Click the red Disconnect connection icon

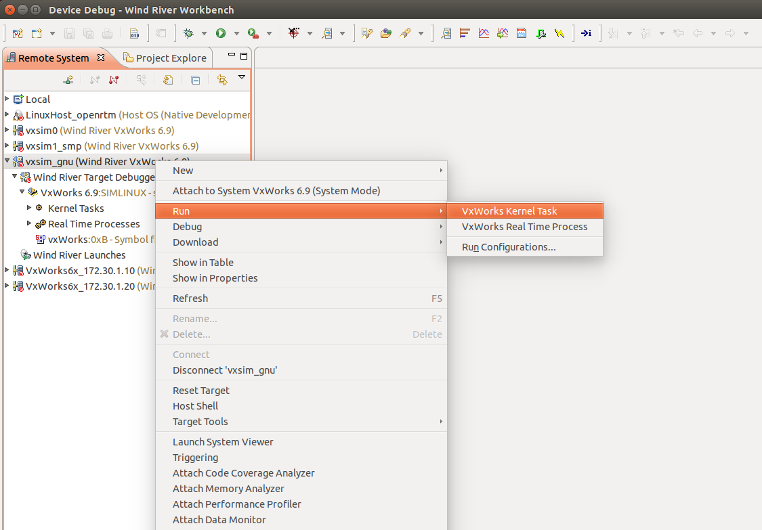(x=114, y=80)
